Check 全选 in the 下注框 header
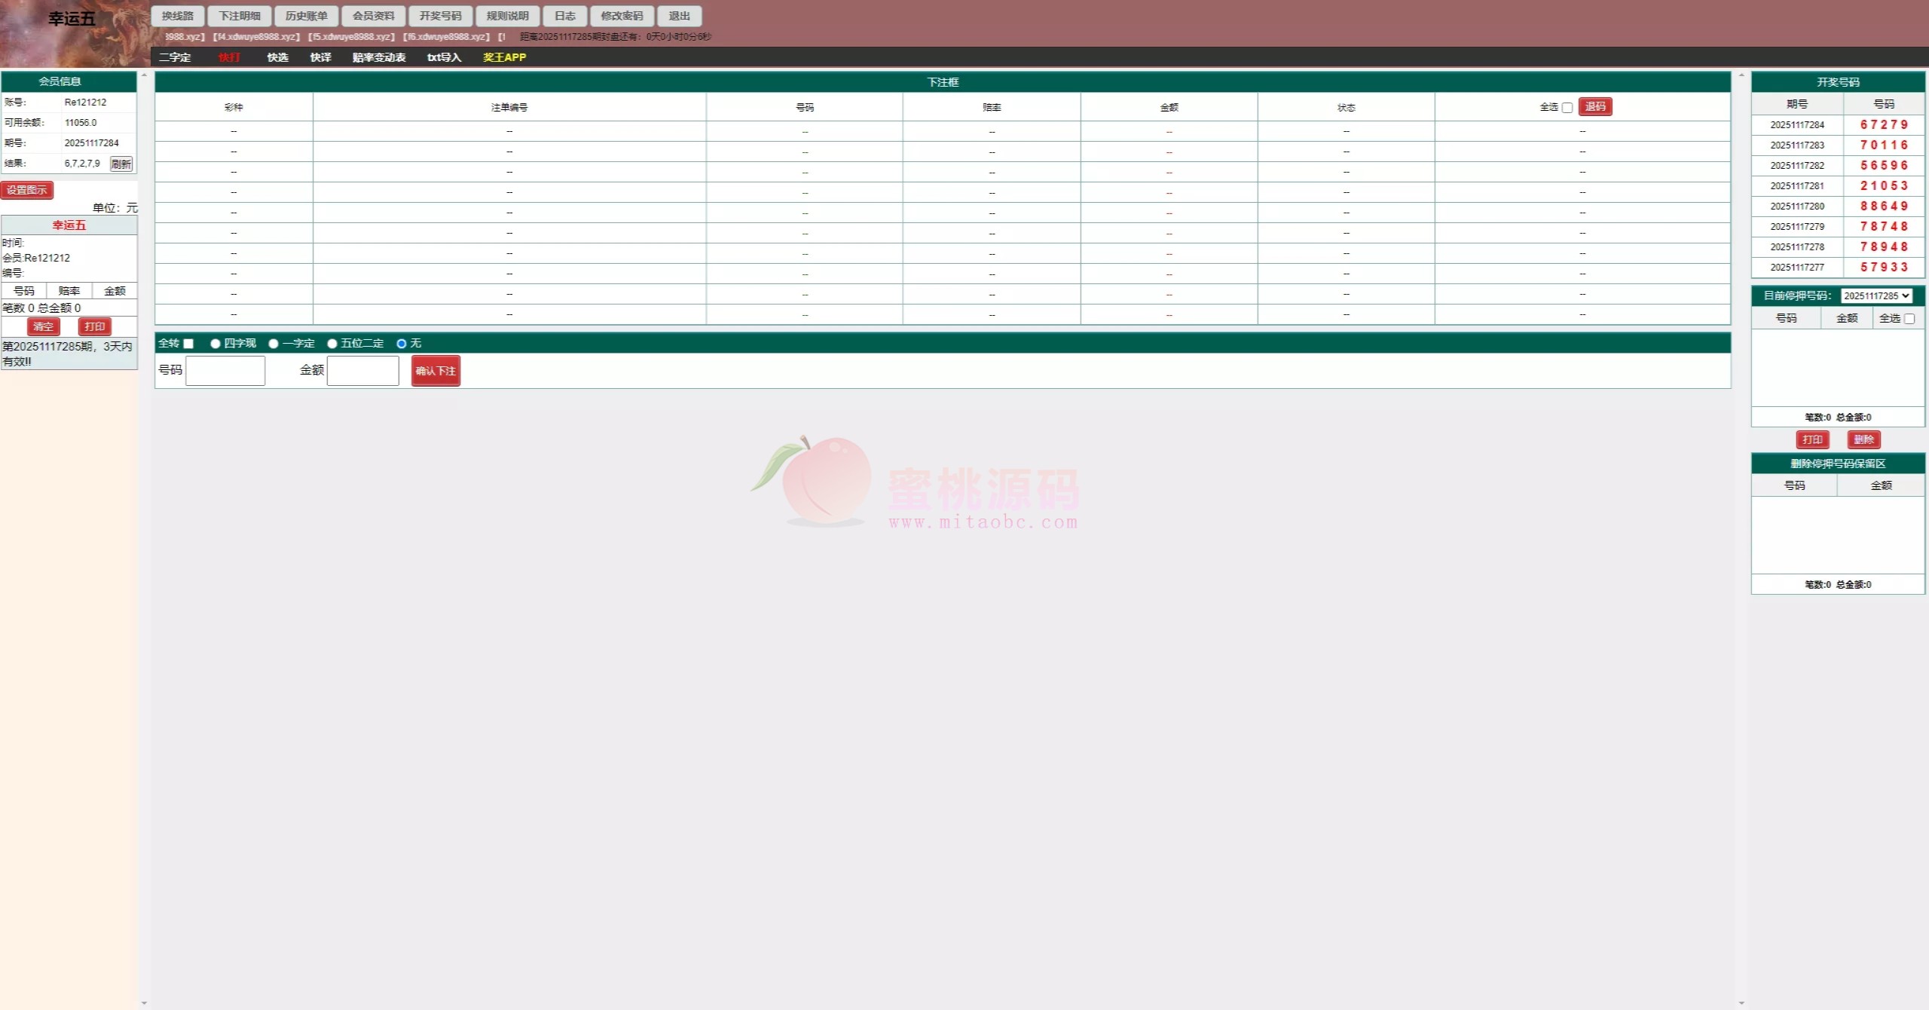This screenshot has width=1929, height=1010. click(1567, 108)
